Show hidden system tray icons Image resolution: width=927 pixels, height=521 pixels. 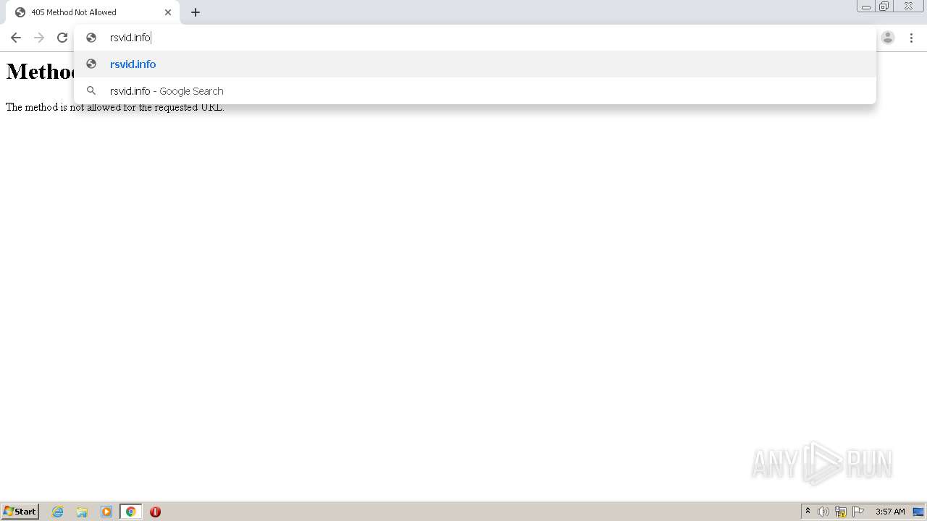[808, 512]
